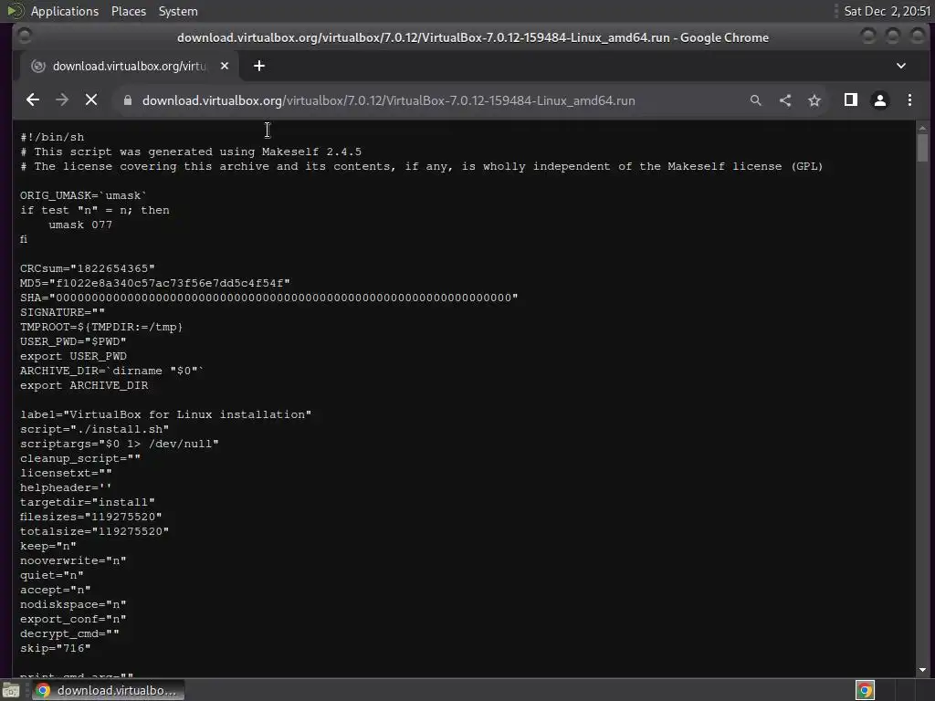The width and height of the screenshot is (935, 701).
Task: Click the window menu button at the left of the title bar
Action: coord(25,37)
